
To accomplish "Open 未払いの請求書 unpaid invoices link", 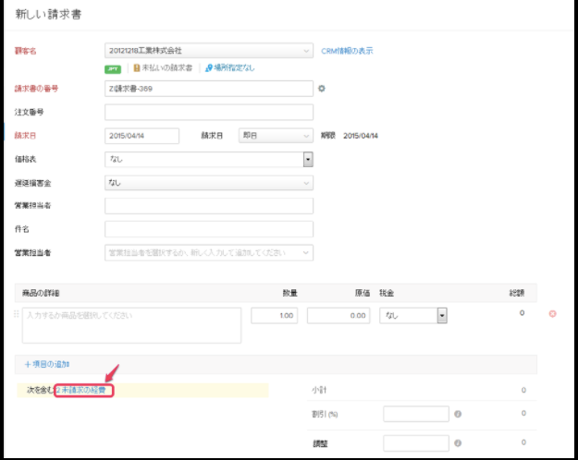I will click(x=163, y=67).
